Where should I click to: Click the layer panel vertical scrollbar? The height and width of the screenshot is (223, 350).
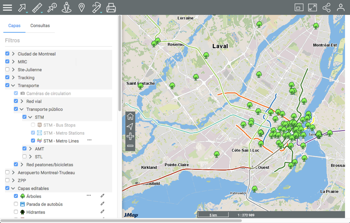120,63
